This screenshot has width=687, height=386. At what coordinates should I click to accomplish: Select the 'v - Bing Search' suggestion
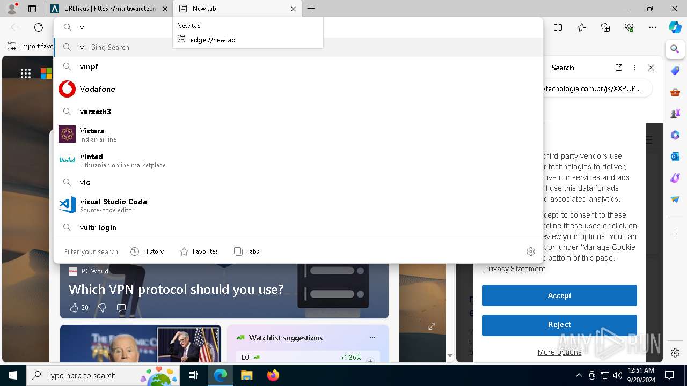coord(298,47)
